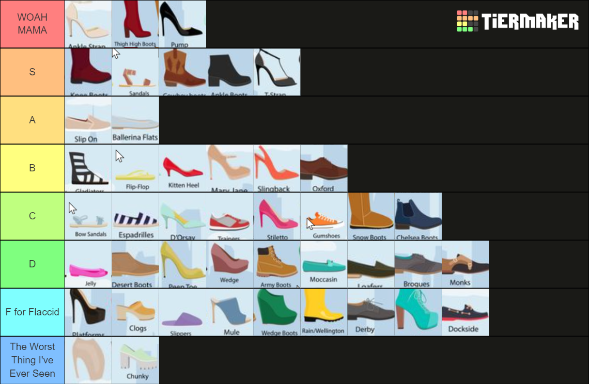Select the F for Flaccid tier label
The image size is (589, 384).
(32, 312)
